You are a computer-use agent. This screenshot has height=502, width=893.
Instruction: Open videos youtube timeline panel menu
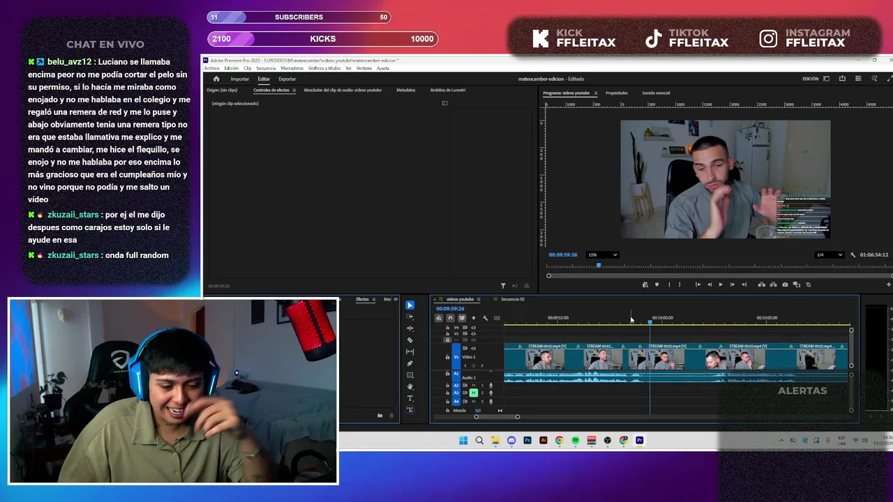[479, 299]
